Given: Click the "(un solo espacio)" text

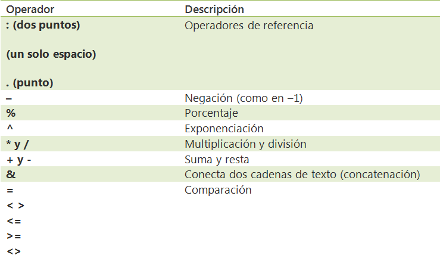Looking at the screenshot, I should 51,54.
